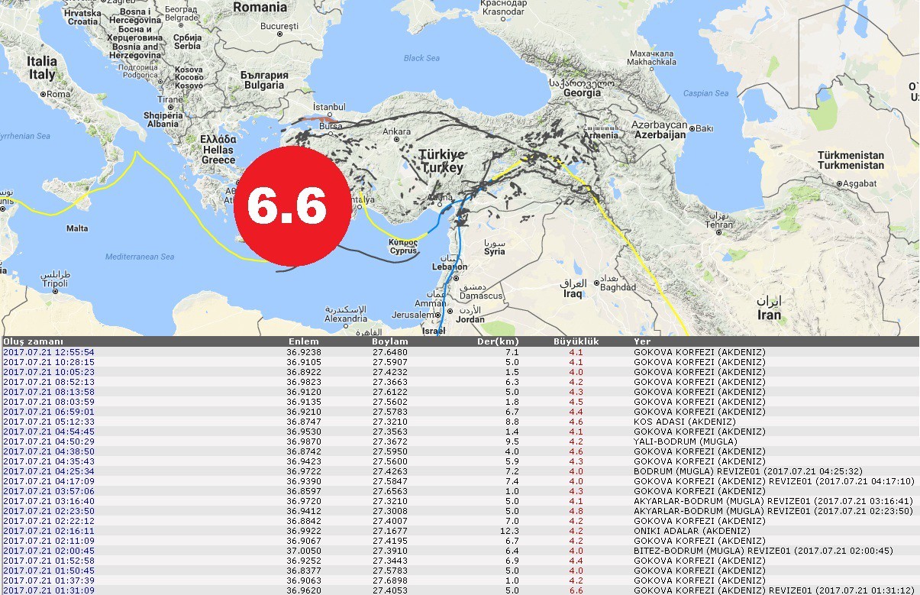Sort by the Oluş zamanı column header
This screenshot has height=595, width=920.
34,341
